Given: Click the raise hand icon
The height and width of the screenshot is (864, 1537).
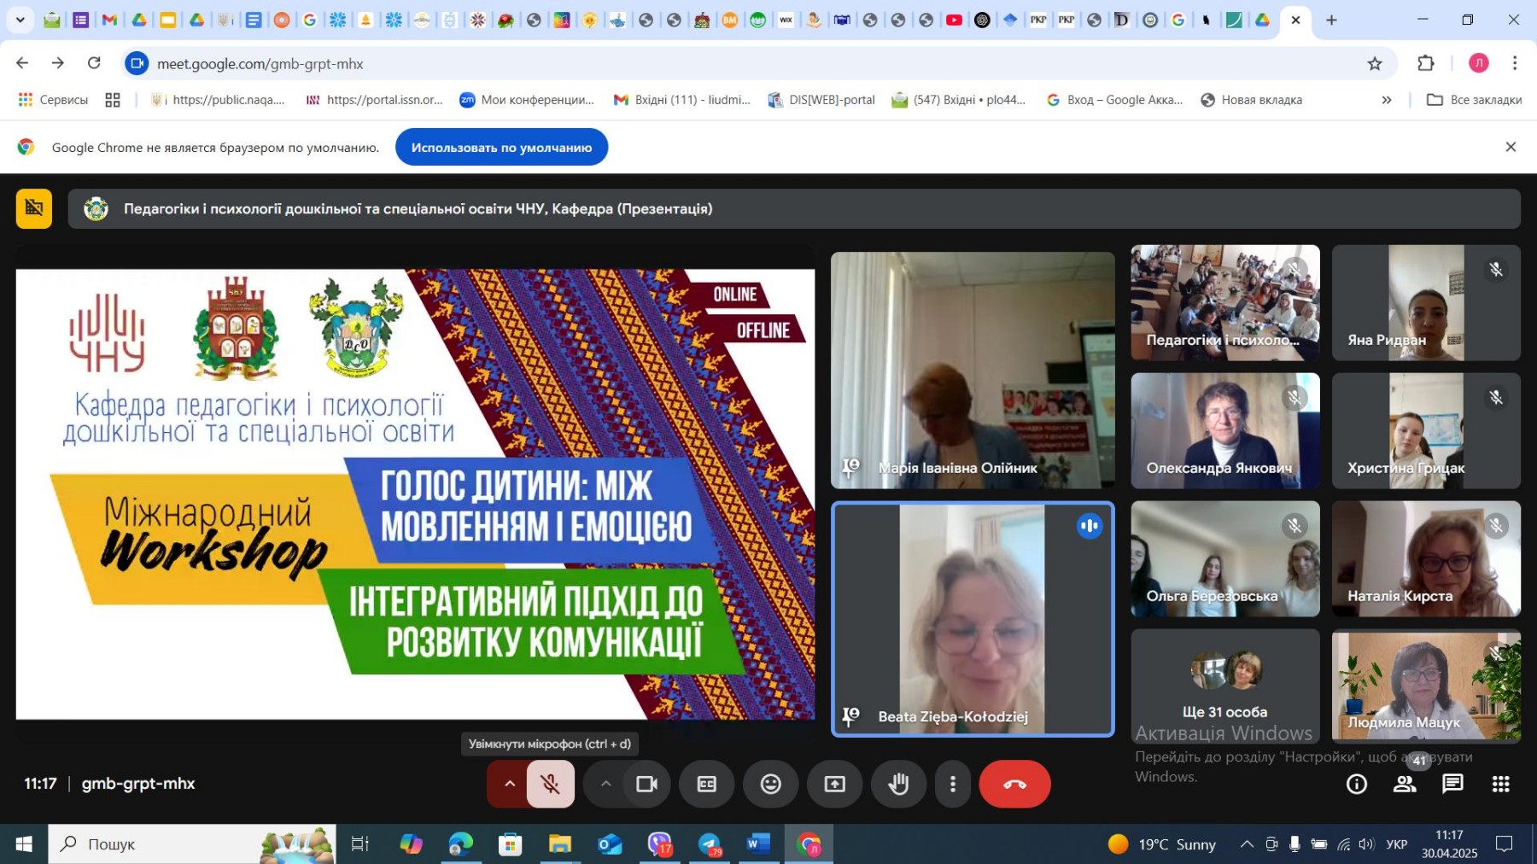Looking at the screenshot, I should (898, 784).
